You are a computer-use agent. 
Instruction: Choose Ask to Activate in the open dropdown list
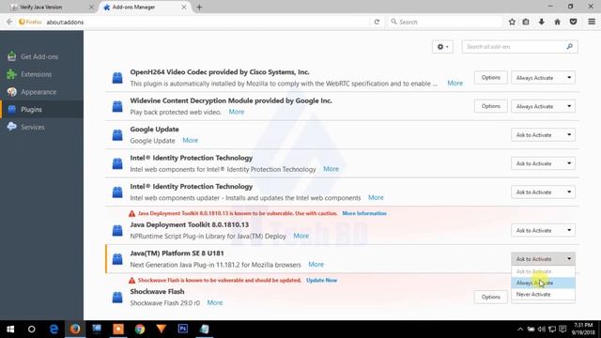(x=543, y=271)
